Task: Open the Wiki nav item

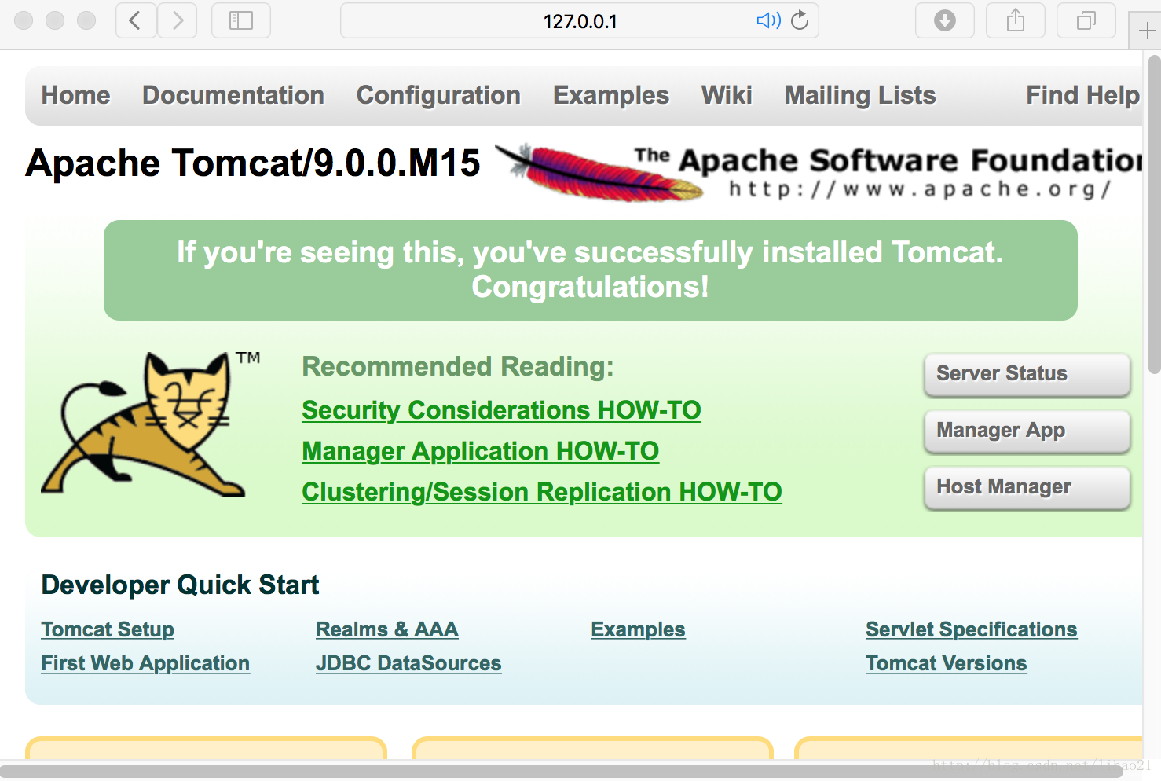Action: click(x=727, y=95)
